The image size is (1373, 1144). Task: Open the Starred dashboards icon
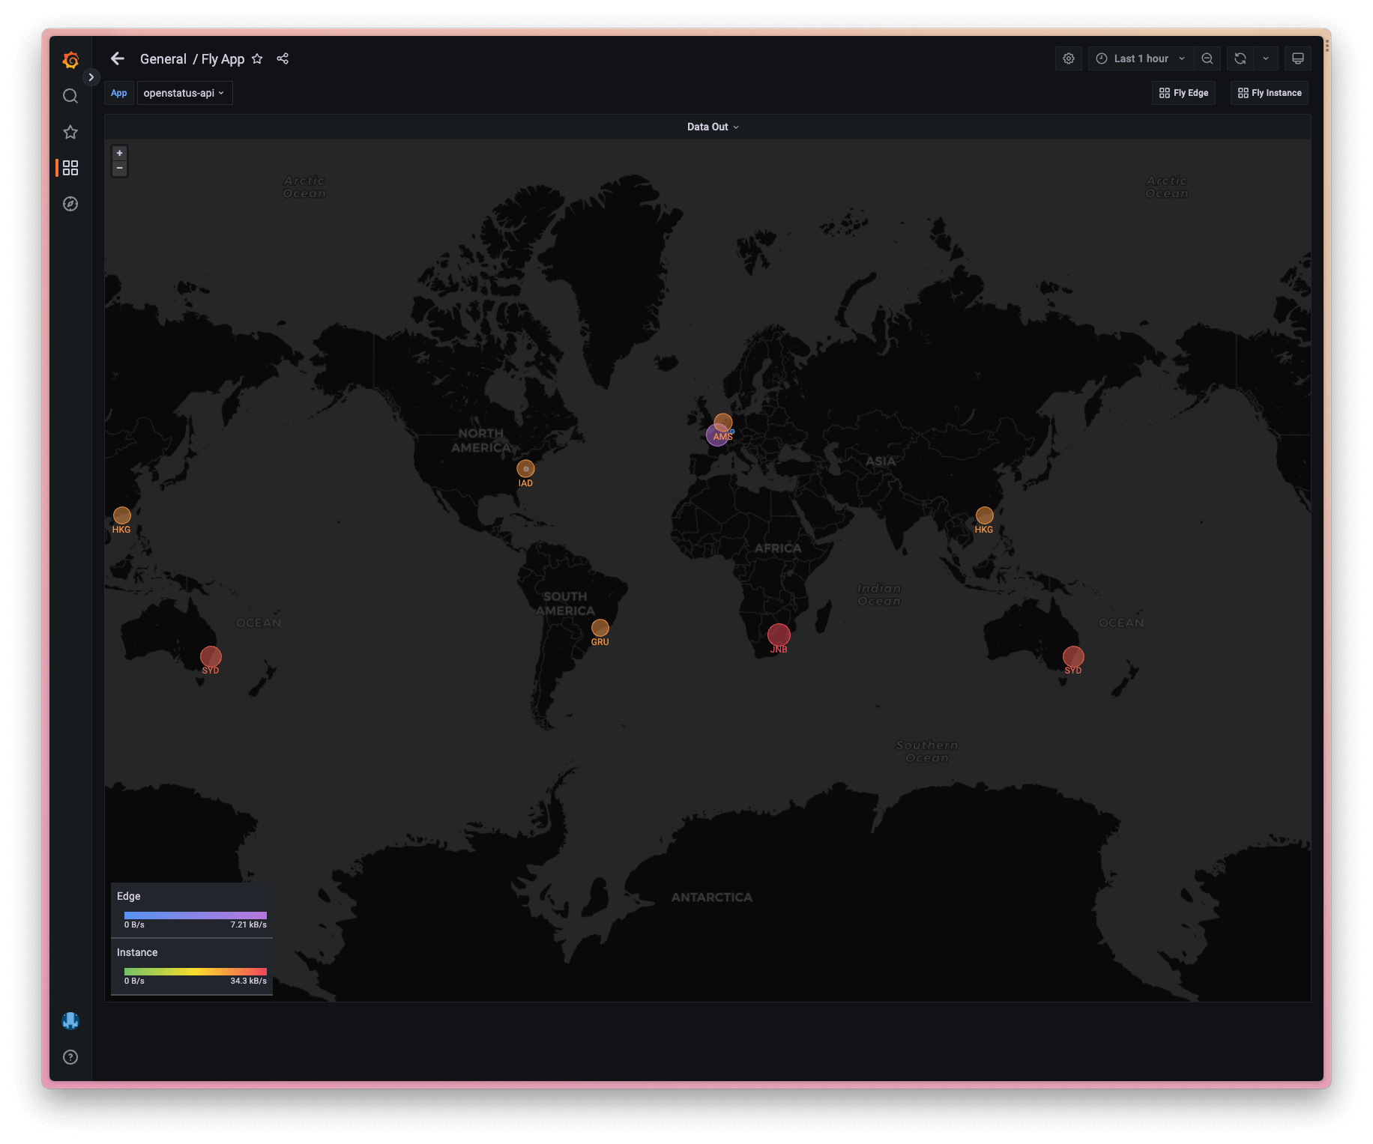pyautogui.click(x=70, y=132)
